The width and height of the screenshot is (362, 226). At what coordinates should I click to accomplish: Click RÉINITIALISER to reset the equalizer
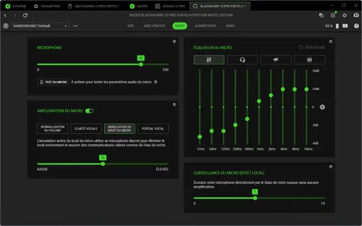click(x=312, y=47)
